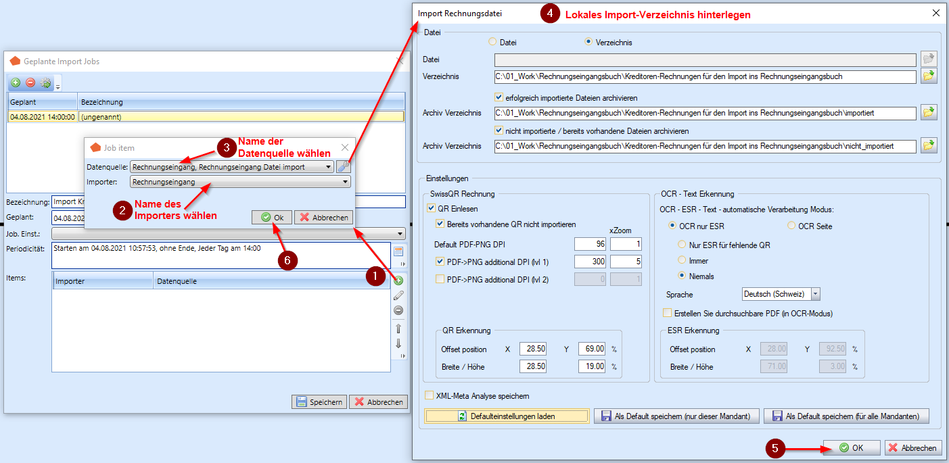Click the green add icon in Geplante Import Jobs toolbar

(16, 83)
